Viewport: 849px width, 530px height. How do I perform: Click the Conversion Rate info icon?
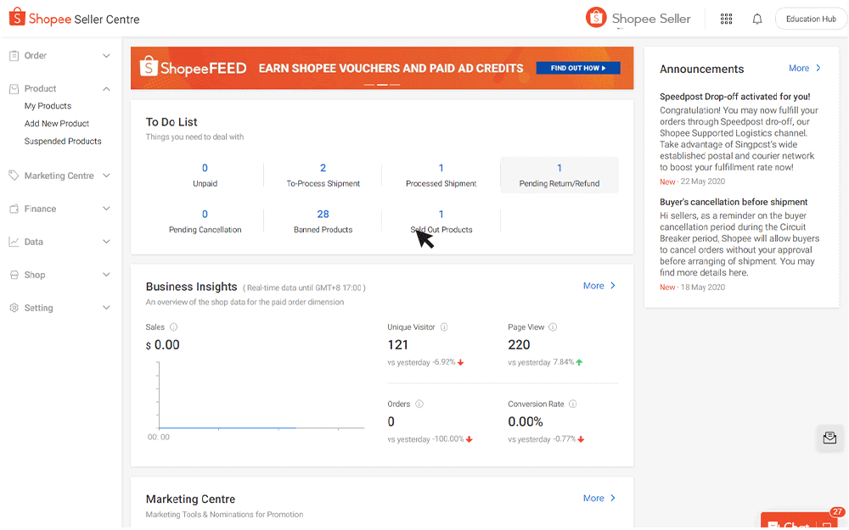click(573, 404)
